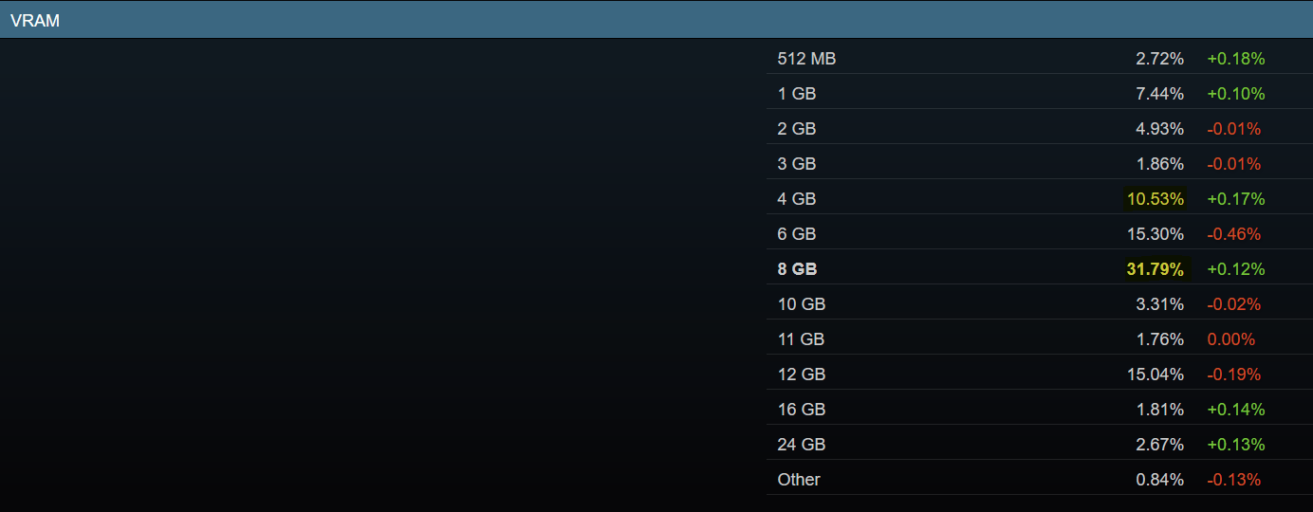Select the 3 GB row label
The width and height of the screenshot is (1313, 512).
tap(797, 164)
